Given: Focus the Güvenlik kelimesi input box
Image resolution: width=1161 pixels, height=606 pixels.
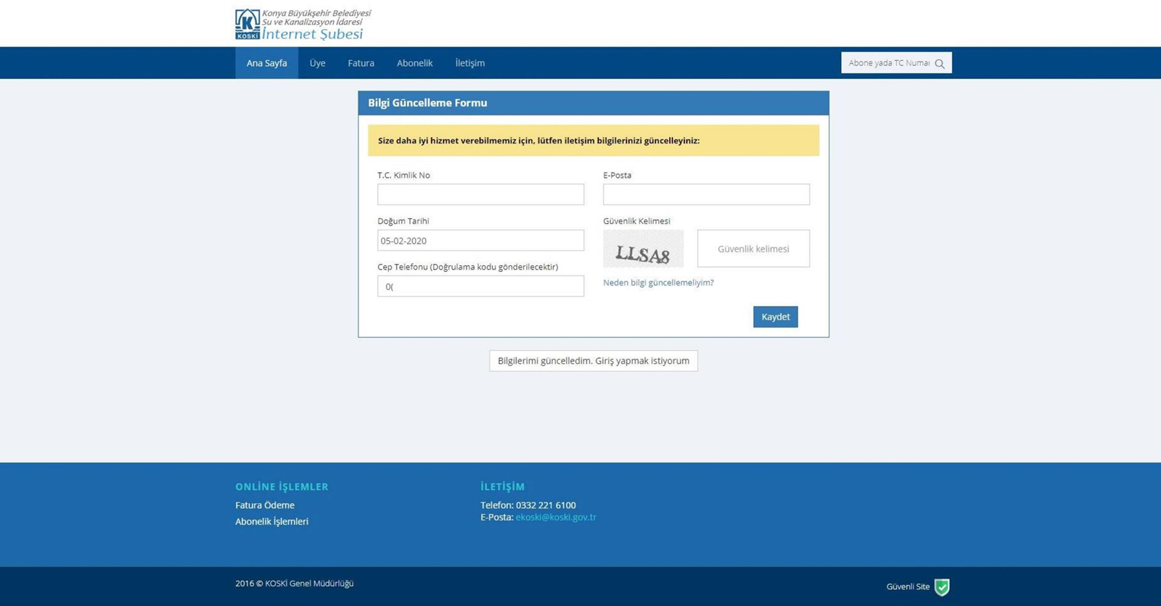Looking at the screenshot, I should click(753, 249).
